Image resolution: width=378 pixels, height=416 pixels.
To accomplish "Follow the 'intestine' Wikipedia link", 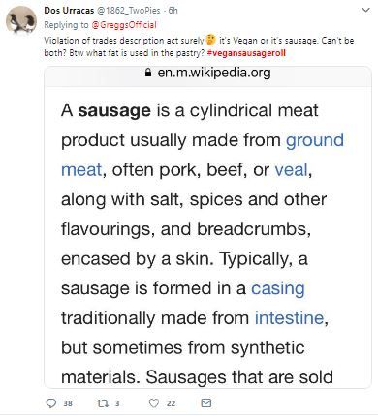I will click(289, 318).
